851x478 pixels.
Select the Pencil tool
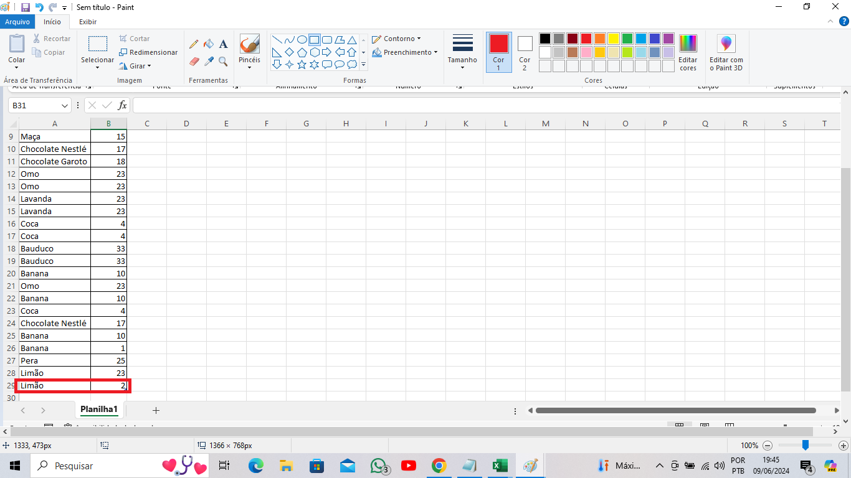pyautogui.click(x=194, y=44)
